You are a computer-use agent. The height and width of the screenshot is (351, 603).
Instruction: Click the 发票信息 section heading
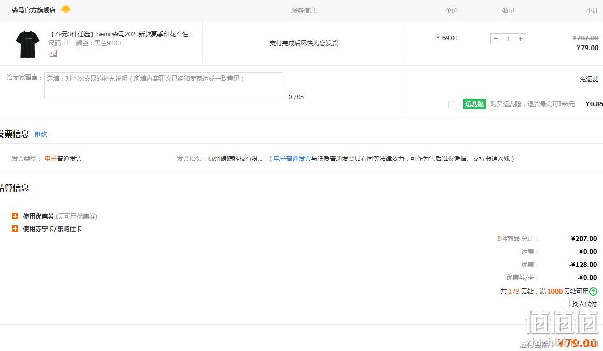pos(15,134)
